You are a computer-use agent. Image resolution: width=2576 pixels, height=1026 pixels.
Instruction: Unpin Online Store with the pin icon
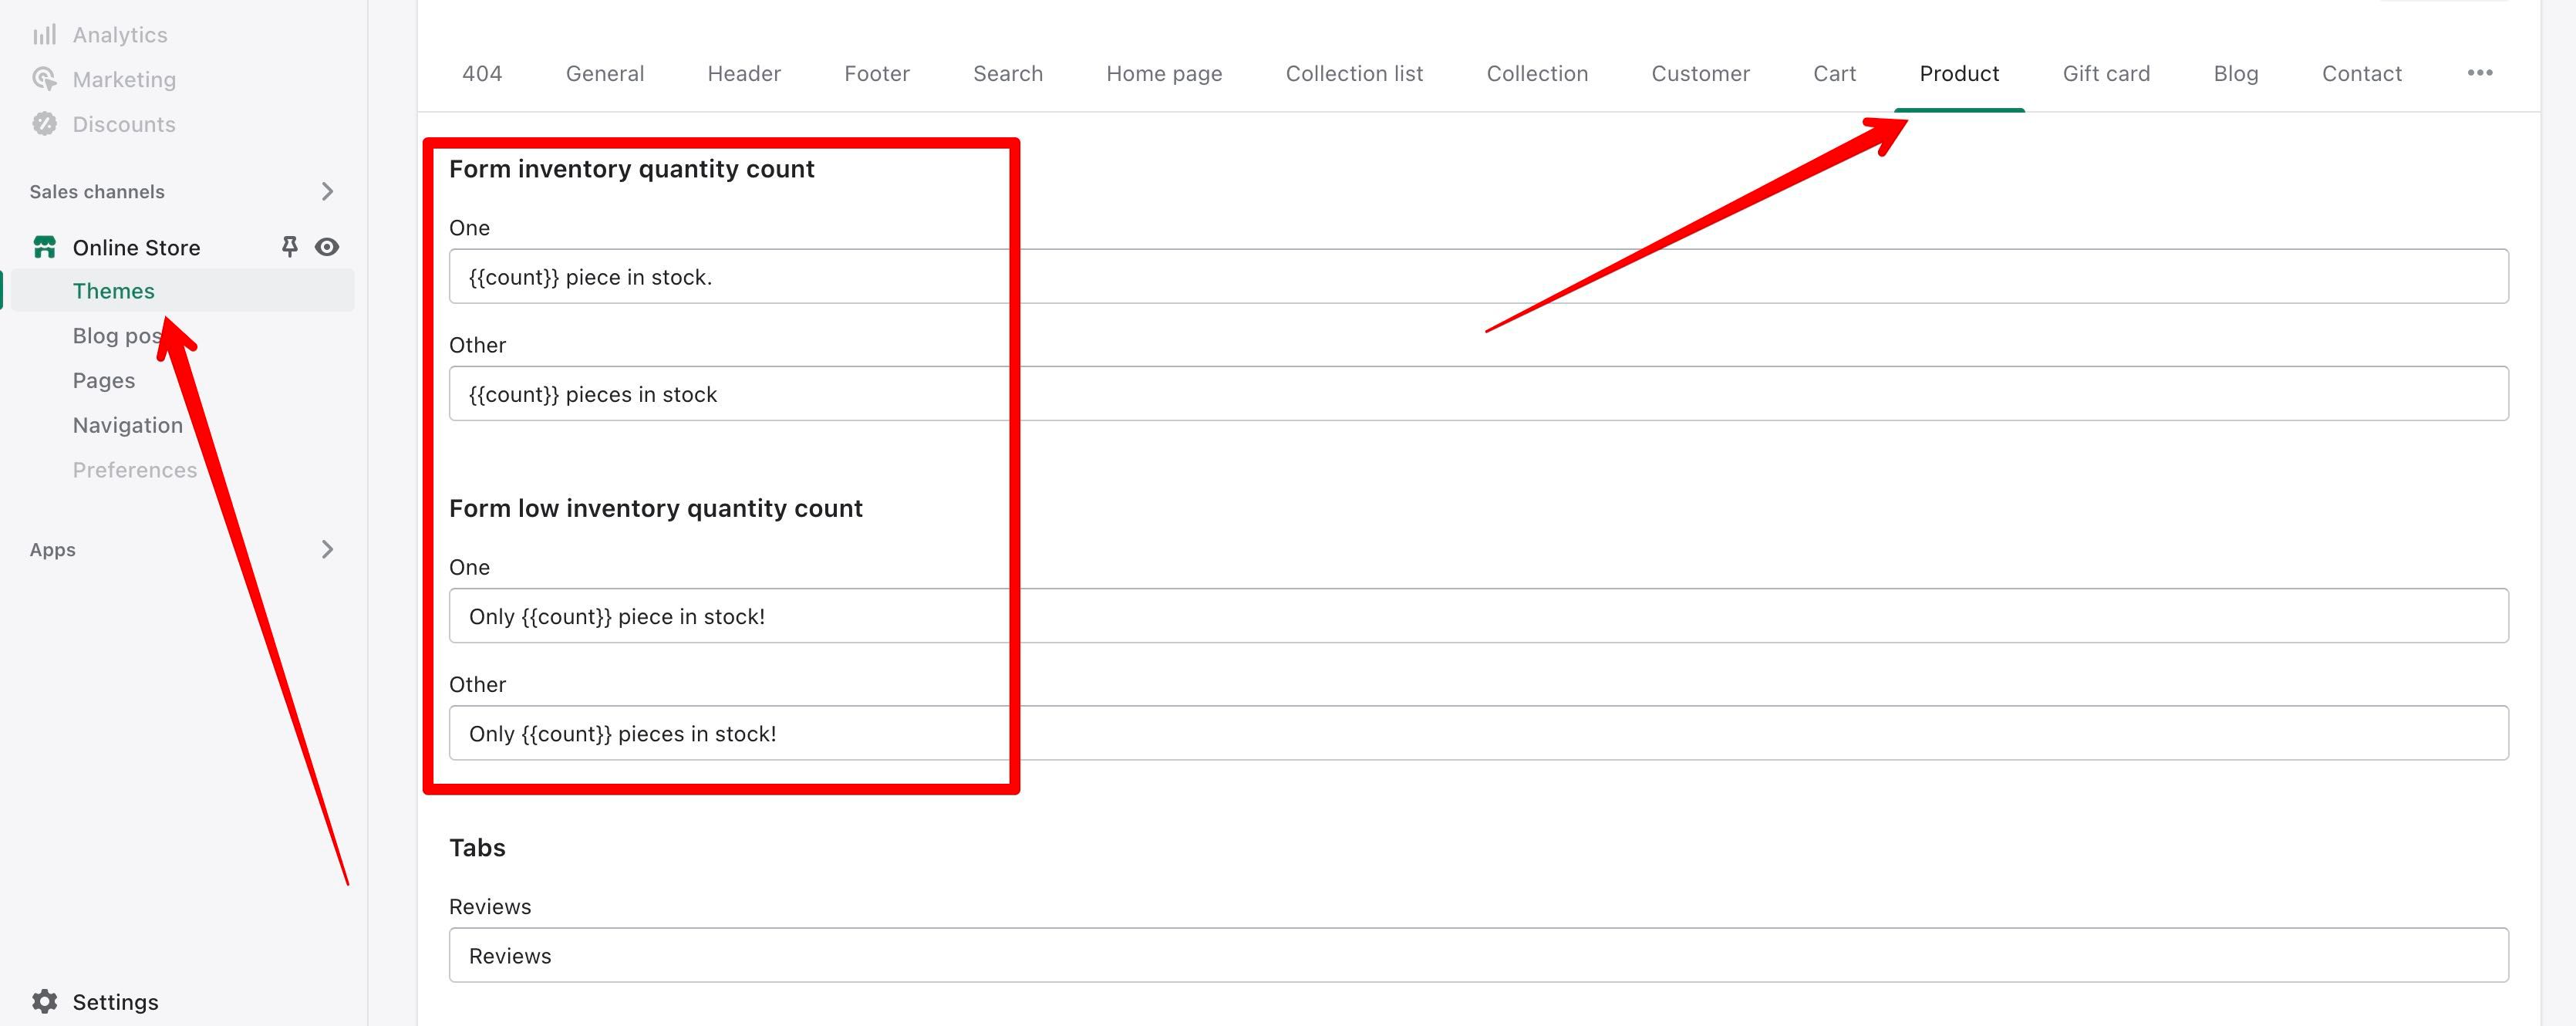289,247
